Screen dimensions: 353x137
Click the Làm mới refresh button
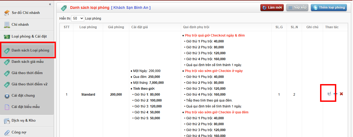coord(272,8)
